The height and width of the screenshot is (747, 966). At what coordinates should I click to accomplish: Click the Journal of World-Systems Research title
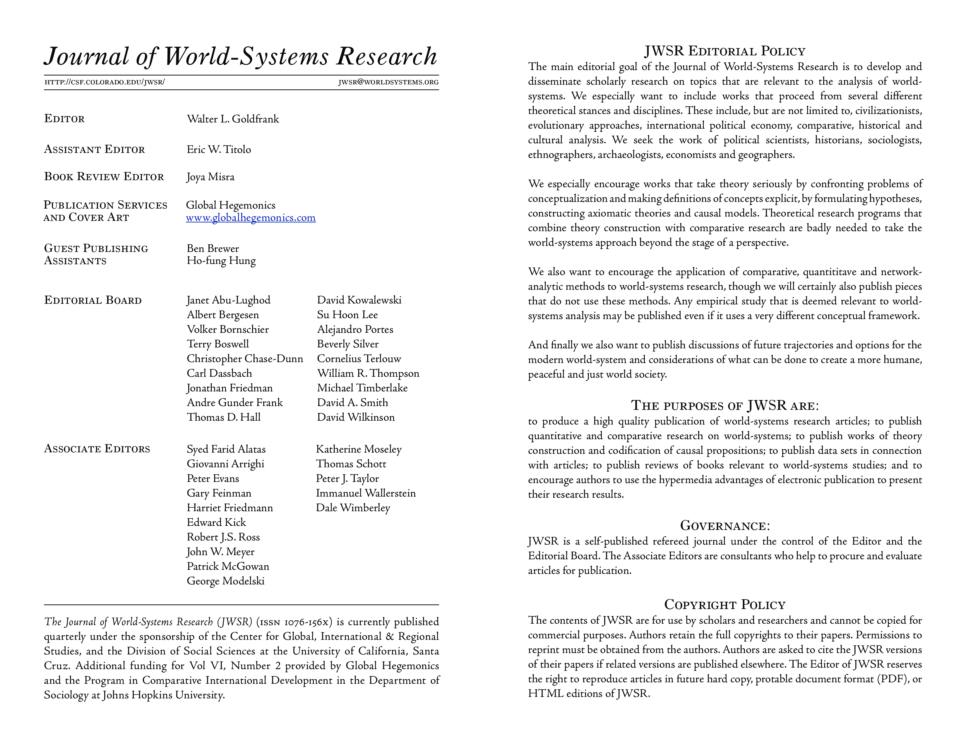tap(241, 56)
